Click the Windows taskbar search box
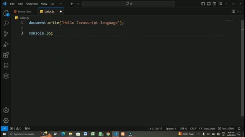The image size is (245, 137). 24,134
